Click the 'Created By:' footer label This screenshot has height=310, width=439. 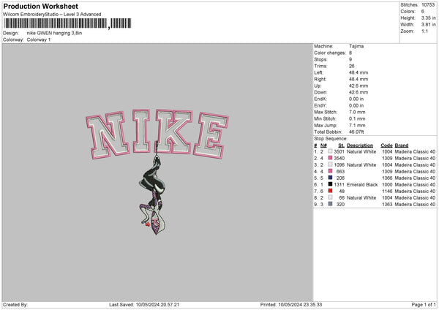(15, 305)
